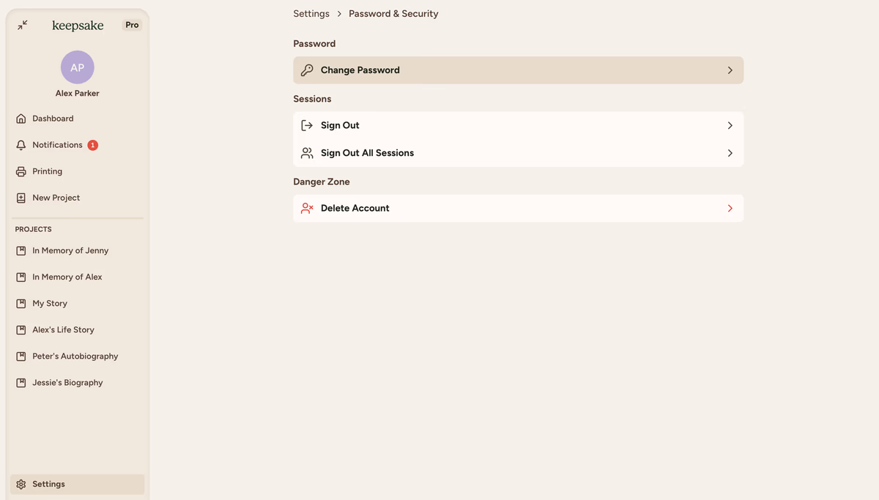The width and height of the screenshot is (879, 500).
Task: Click the Printing printer icon
Action: pos(21,171)
